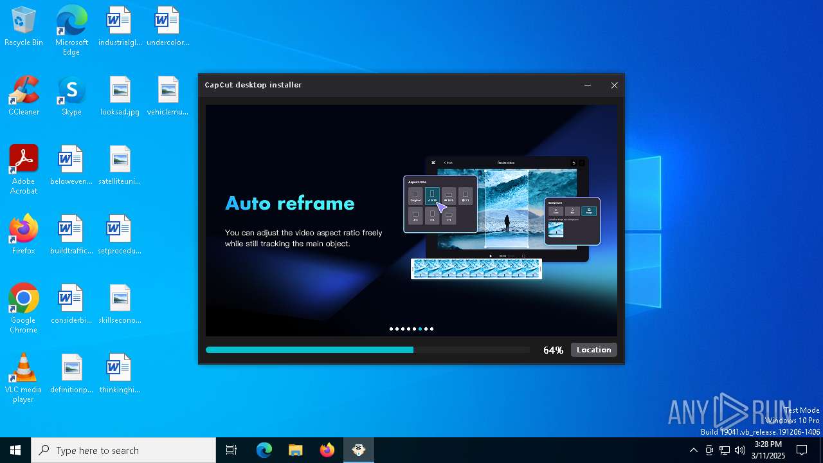This screenshot has width=823, height=463.
Task: Launch Microsoft Edge from the taskbar
Action: pos(264,450)
